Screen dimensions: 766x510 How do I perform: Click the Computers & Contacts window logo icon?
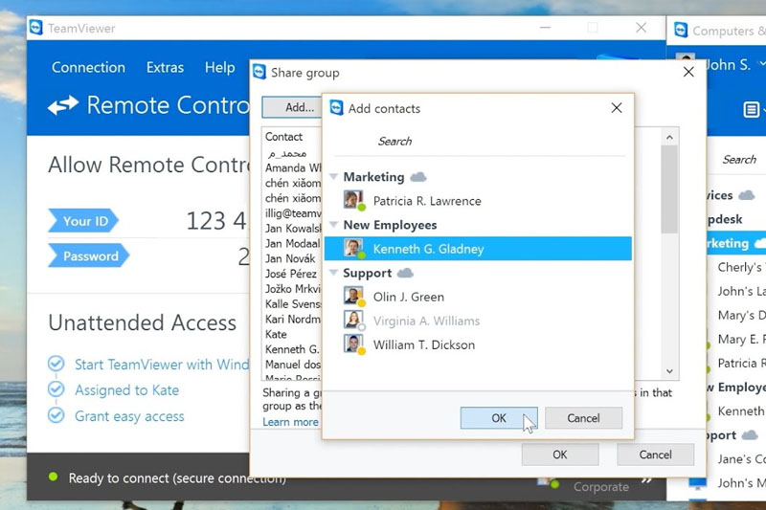click(681, 31)
